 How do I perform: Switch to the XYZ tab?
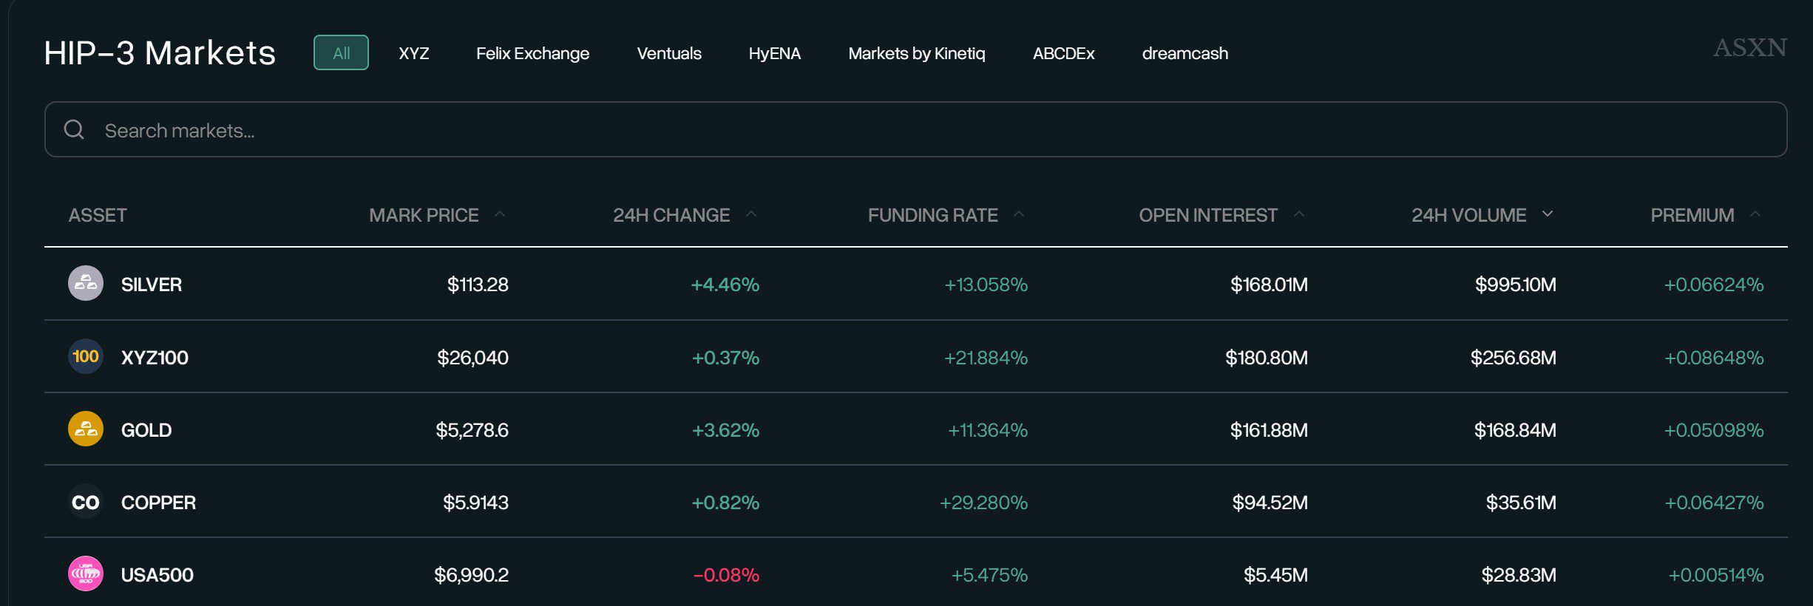[x=413, y=53]
